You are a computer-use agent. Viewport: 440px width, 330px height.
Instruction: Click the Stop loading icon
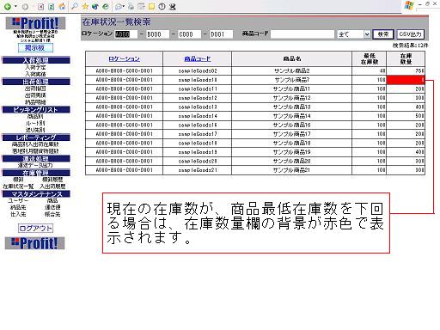pos(40,7)
